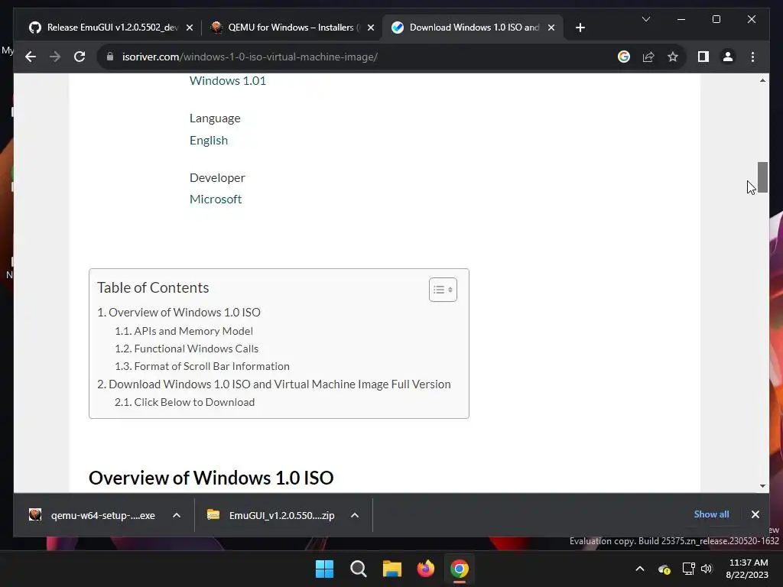The image size is (783, 587).
Task: Click the page scrollbar thumb
Action: coord(762,177)
